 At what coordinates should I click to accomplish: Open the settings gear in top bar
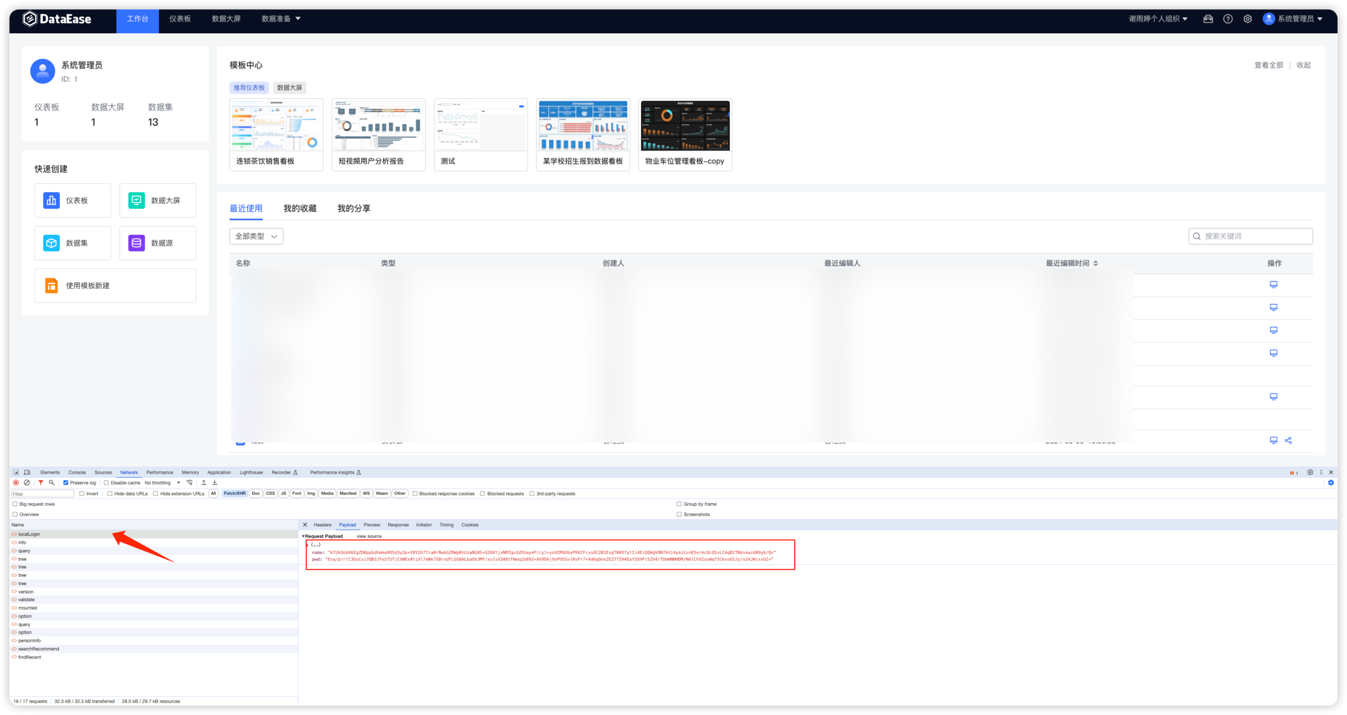click(1248, 19)
